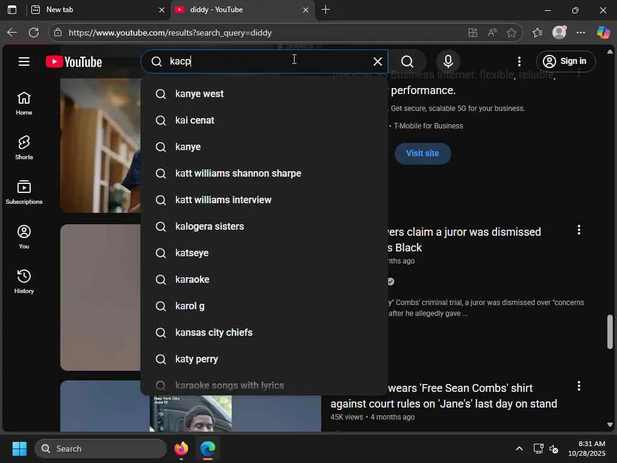This screenshot has width=617, height=463.
Task: Close the 'diddy - YouTube' tab
Action: pyautogui.click(x=305, y=10)
